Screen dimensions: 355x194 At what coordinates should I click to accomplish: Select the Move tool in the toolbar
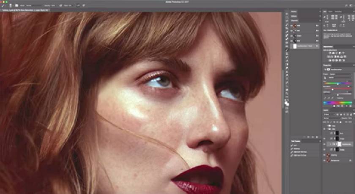click(287, 14)
